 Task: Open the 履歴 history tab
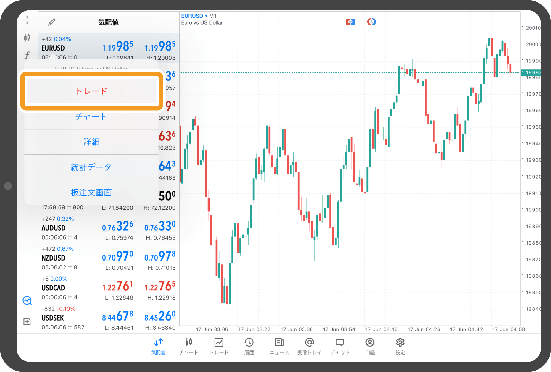click(249, 346)
